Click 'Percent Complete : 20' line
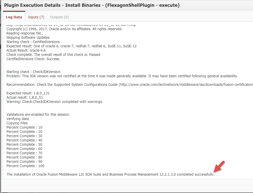The width and height of the screenshot is (253, 193). (x=24, y=132)
